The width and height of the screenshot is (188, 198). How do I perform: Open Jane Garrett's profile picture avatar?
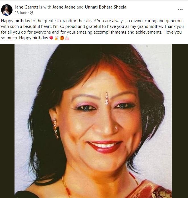(7, 10)
